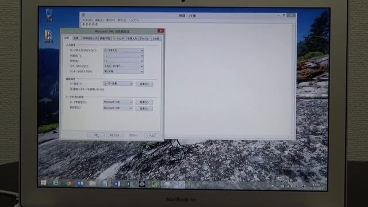368x207 pixels.
Task: Open the Recycle Bin desktop icon
Action: pyautogui.click(x=49, y=16)
